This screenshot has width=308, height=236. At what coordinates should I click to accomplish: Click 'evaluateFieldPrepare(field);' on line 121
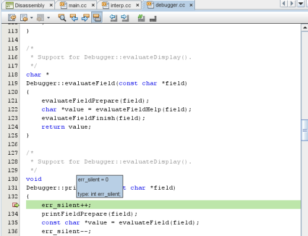pos(95,101)
